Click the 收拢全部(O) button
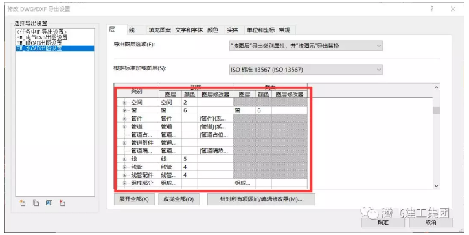 (x=179, y=199)
